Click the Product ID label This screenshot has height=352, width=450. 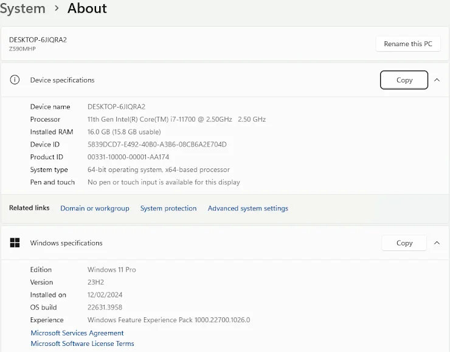click(46, 157)
